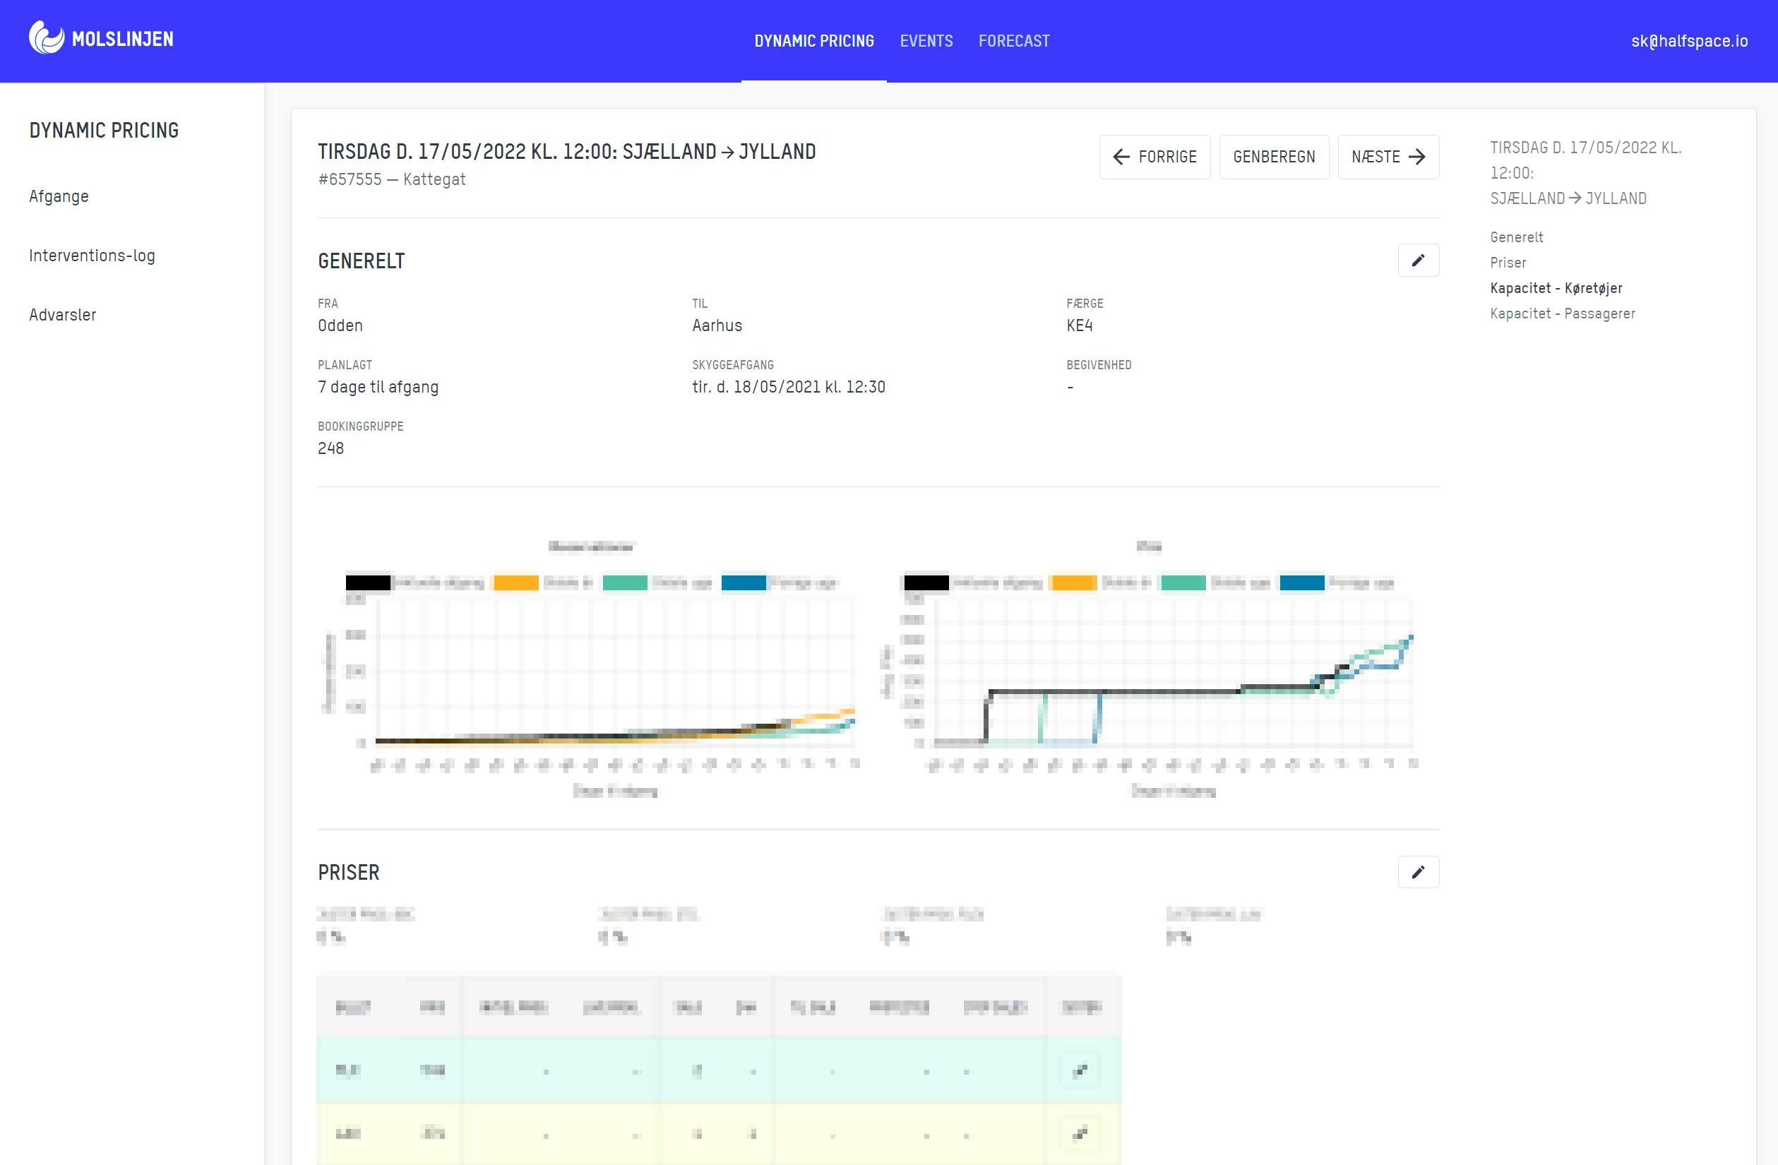Toggle the orange legend swatch in the left chart
1778x1165 pixels.
(x=515, y=582)
